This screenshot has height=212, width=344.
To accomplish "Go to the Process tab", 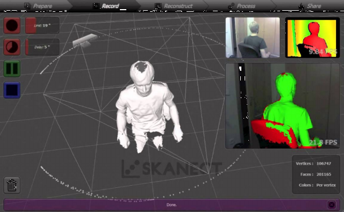I will 241,6.
